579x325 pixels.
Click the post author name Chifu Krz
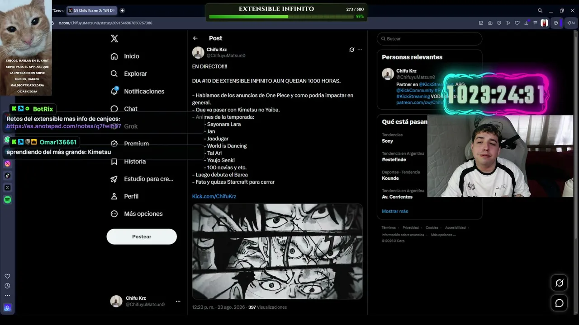pos(217,50)
